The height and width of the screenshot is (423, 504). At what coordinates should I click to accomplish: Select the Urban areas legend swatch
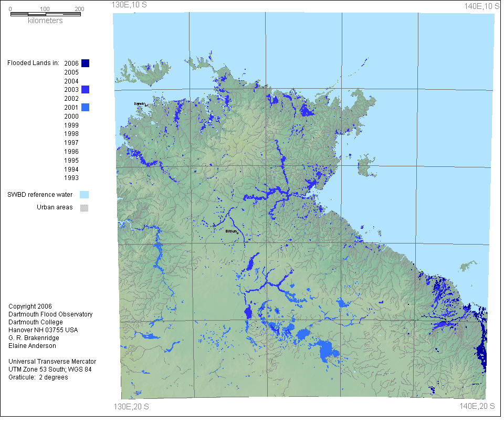tap(84, 207)
